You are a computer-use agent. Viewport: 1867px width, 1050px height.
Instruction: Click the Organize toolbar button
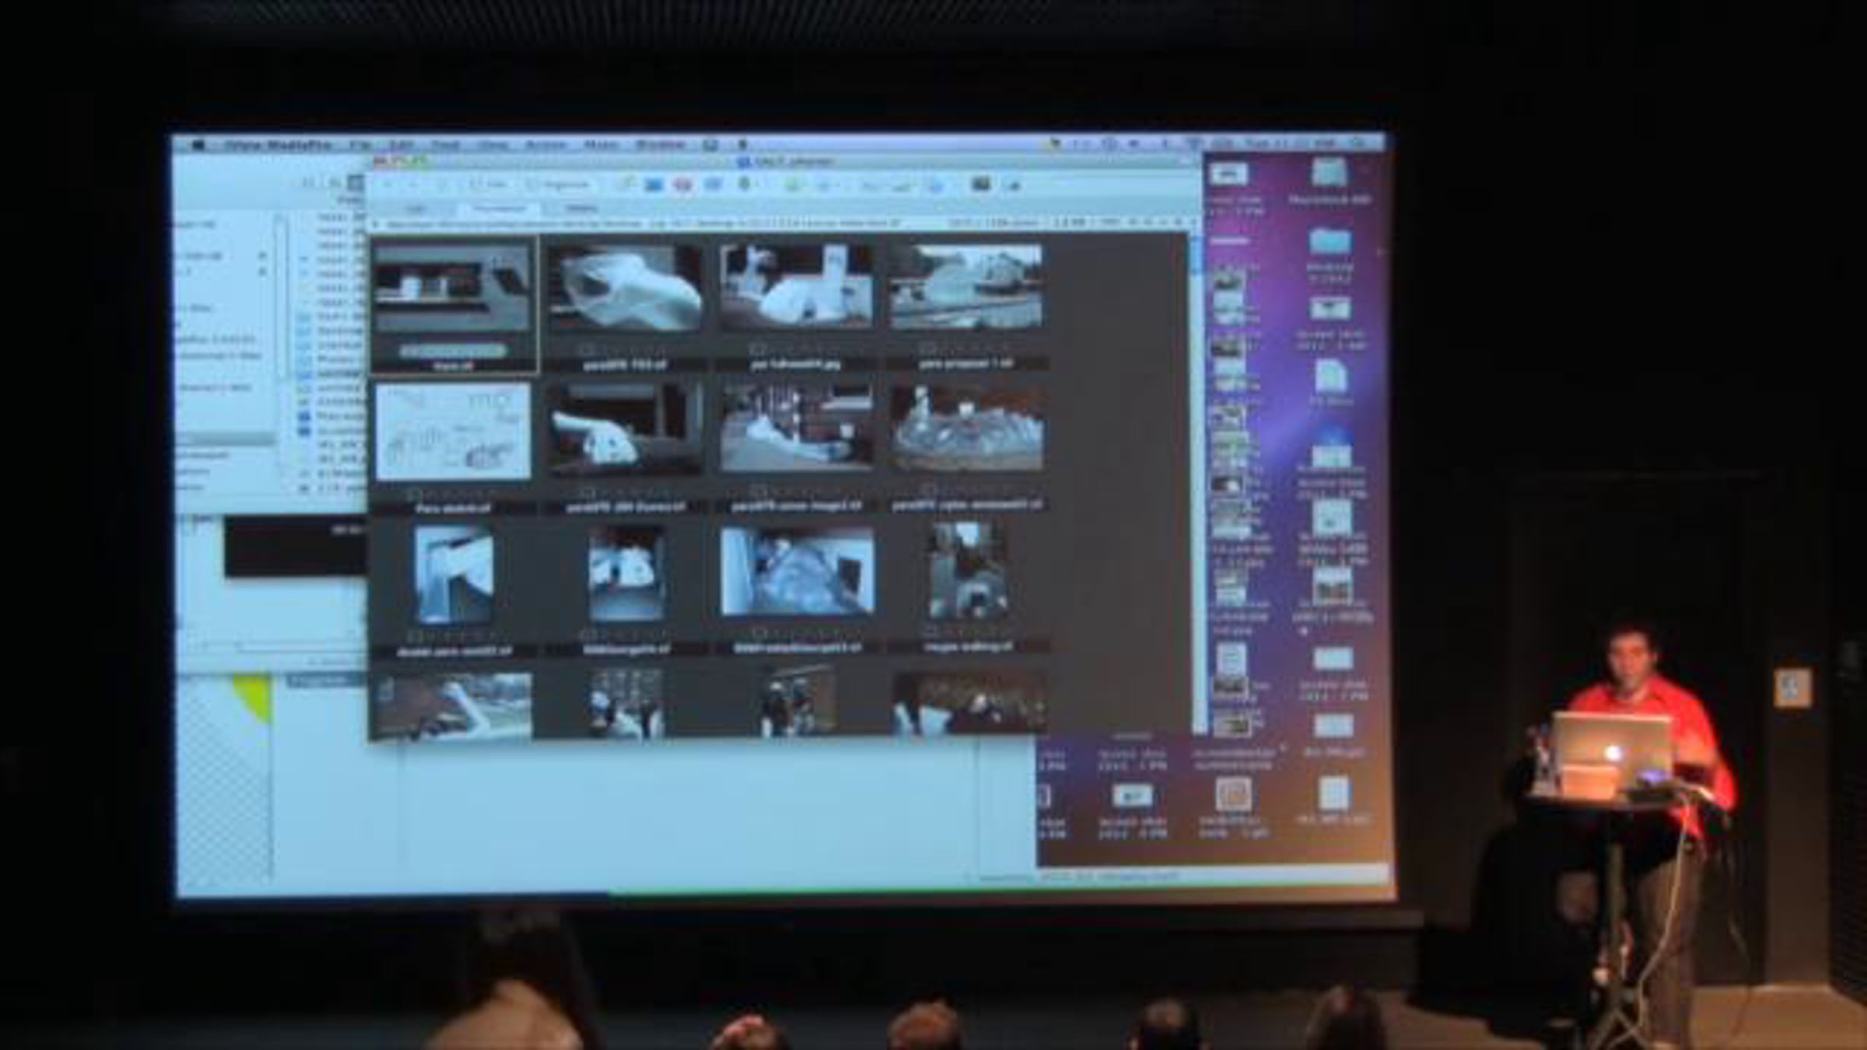(x=559, y=185)
